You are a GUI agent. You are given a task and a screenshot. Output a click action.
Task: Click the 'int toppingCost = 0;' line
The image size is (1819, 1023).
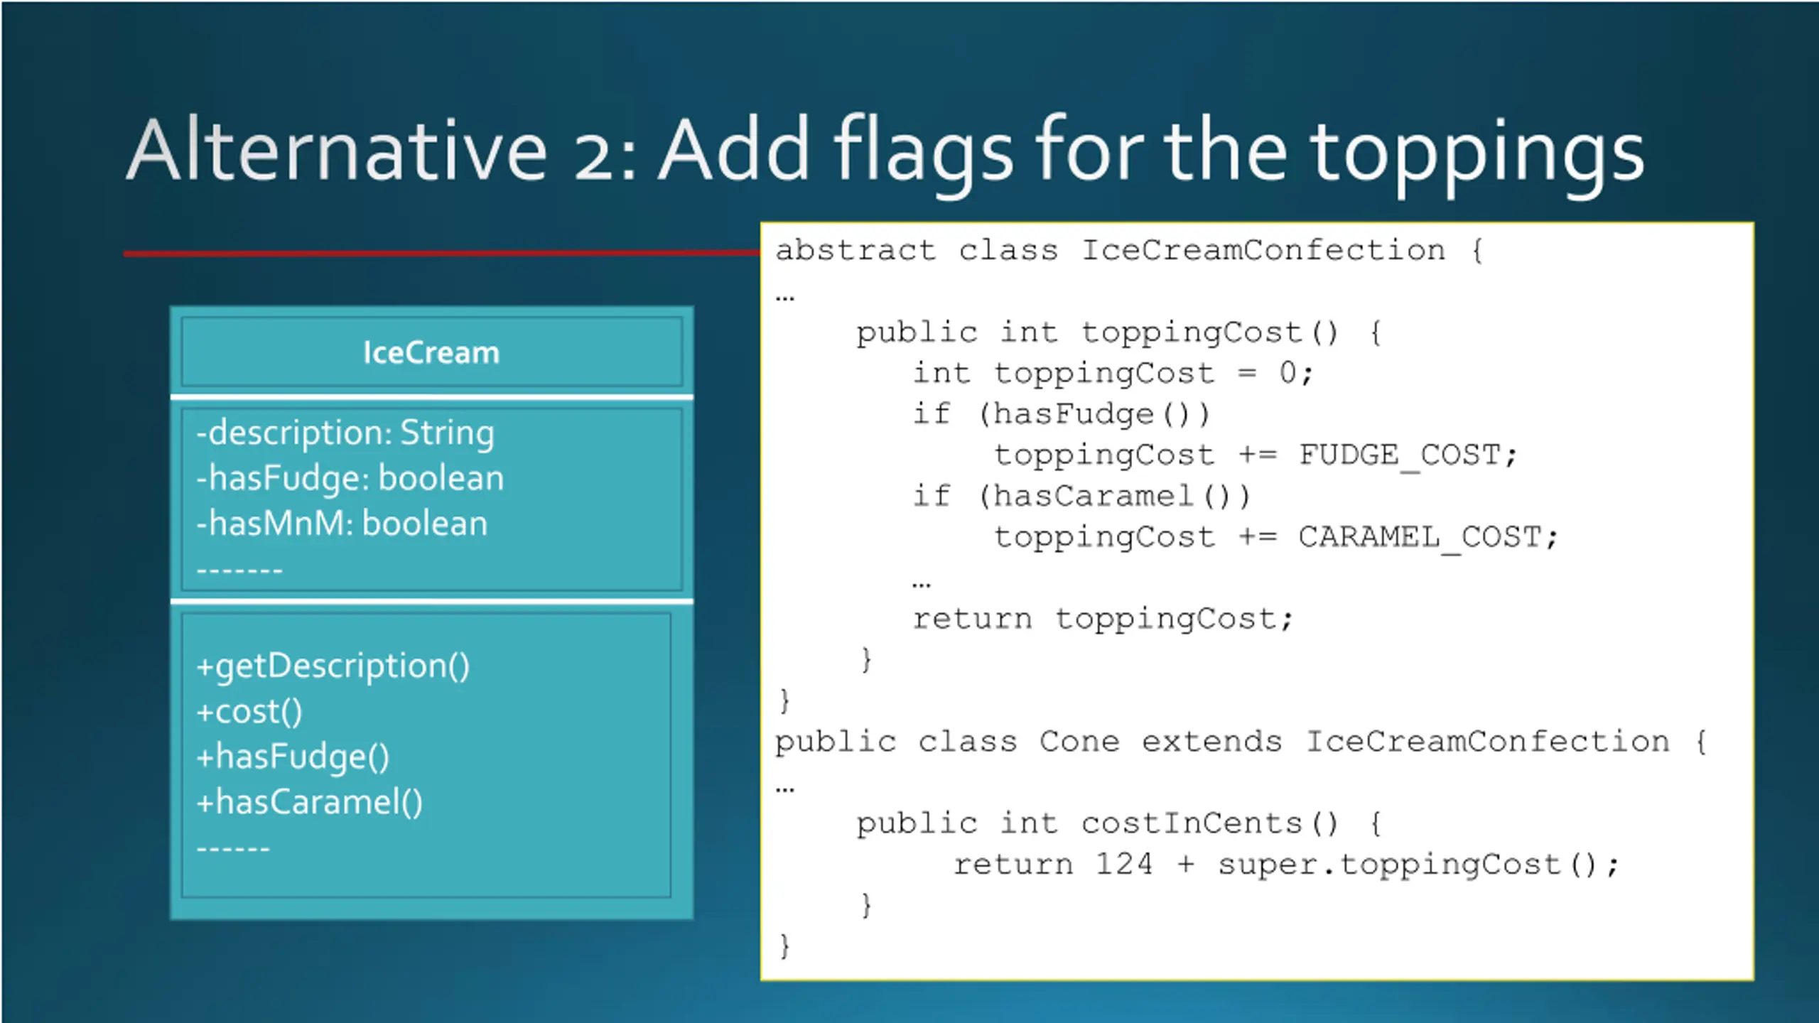1113,374
